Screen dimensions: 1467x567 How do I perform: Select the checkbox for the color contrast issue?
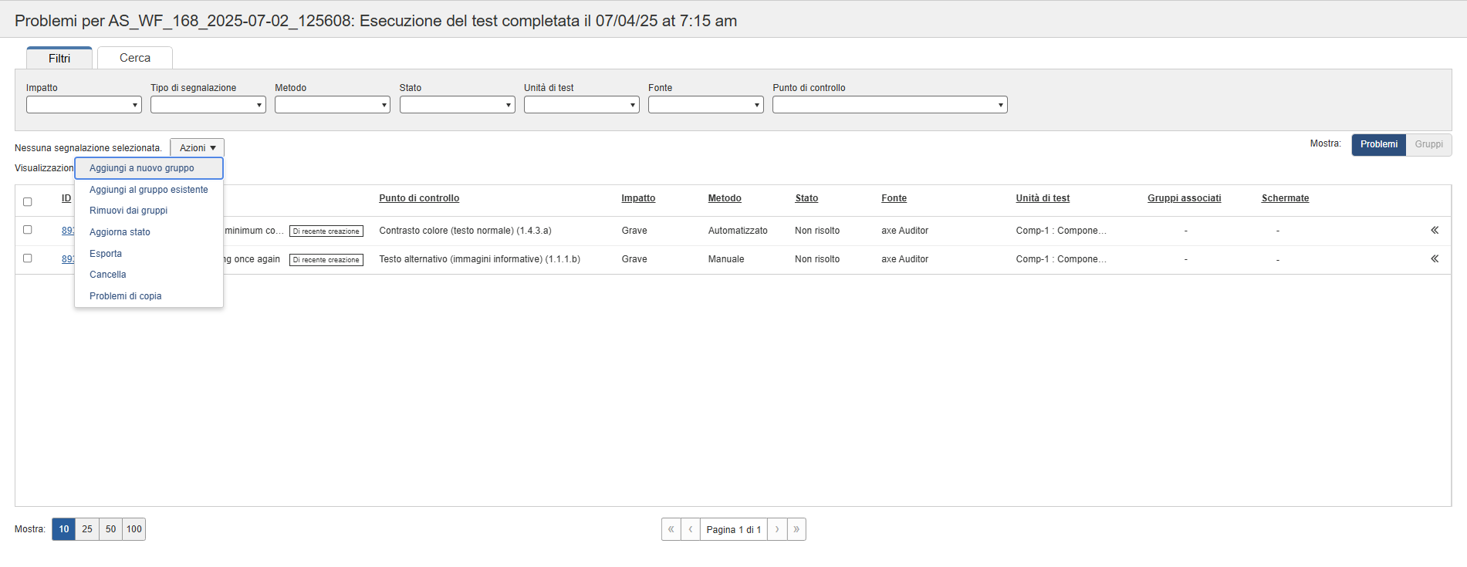[x=28, y=230]
